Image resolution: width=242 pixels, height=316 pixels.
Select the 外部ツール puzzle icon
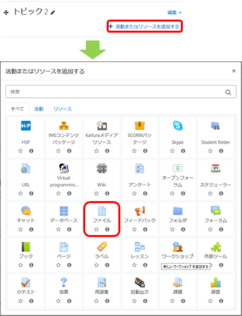click(215, 247)
